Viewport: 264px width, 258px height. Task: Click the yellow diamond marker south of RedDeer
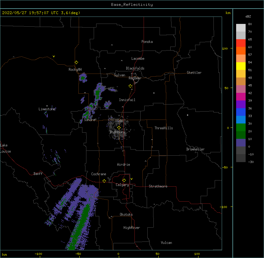130,86
